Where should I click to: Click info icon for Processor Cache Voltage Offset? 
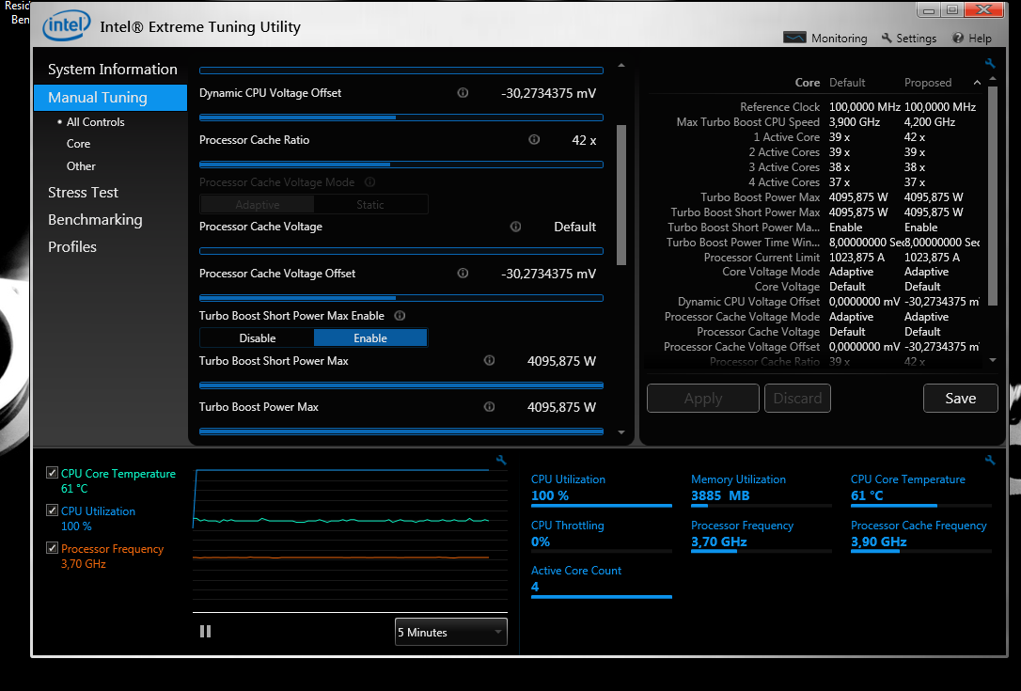click(463, 273)
